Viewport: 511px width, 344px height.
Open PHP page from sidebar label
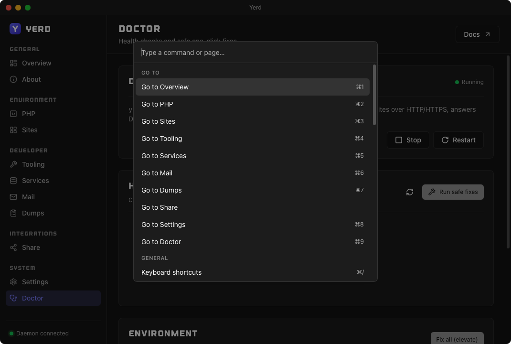click(29, 114)
